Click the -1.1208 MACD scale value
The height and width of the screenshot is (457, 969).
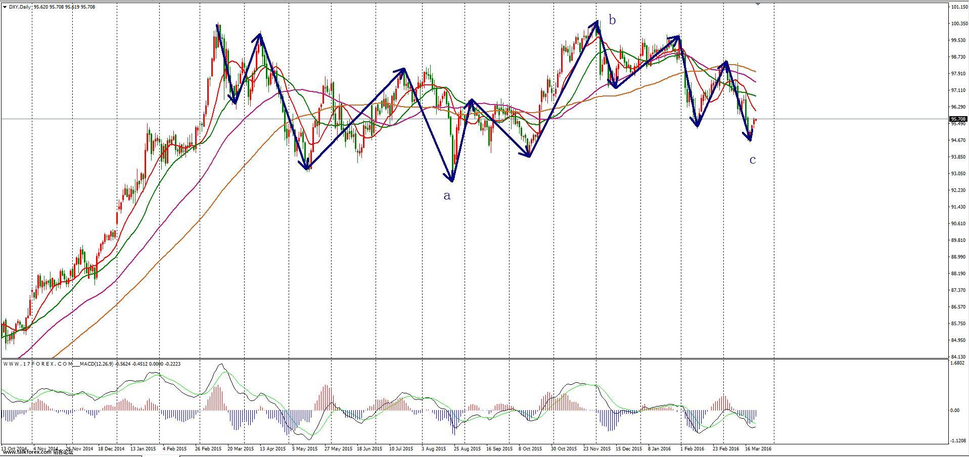pyautogui.click(x=959, y=440)
